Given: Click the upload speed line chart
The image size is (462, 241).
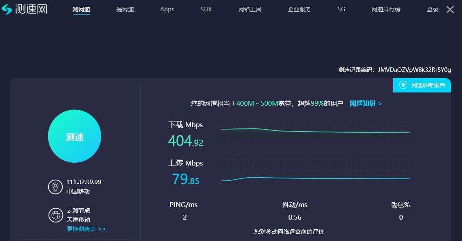Looking at the screenshot, I should [315, 171].
